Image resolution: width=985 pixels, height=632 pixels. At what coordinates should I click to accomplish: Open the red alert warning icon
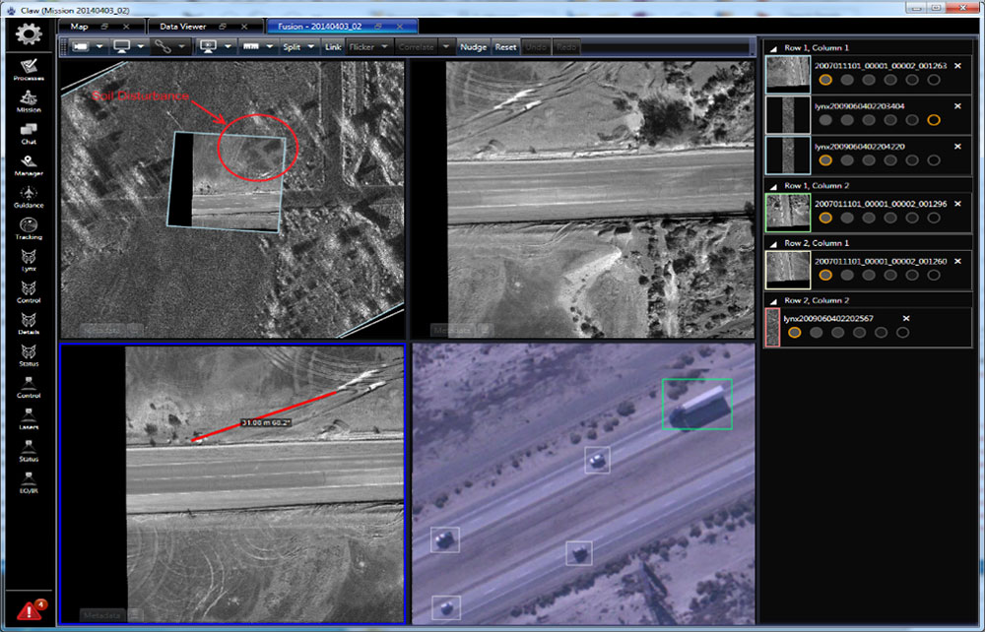pyautogui.click(x=32, y=609)
